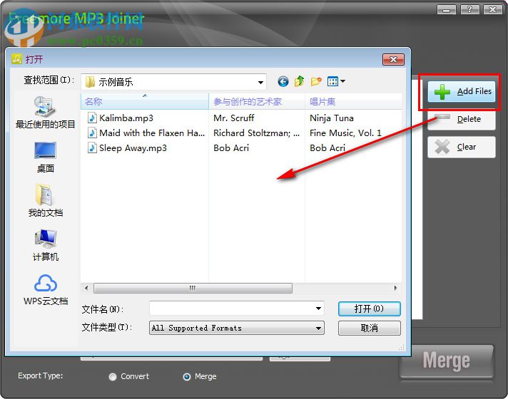Click the 取消 cancel button
The height and width of the screenshot is (399, 508).
pos(370,328)
